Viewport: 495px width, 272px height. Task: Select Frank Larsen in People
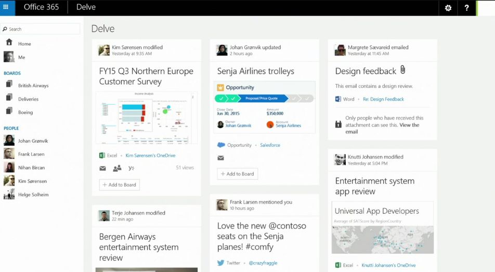tap(31, 154)
